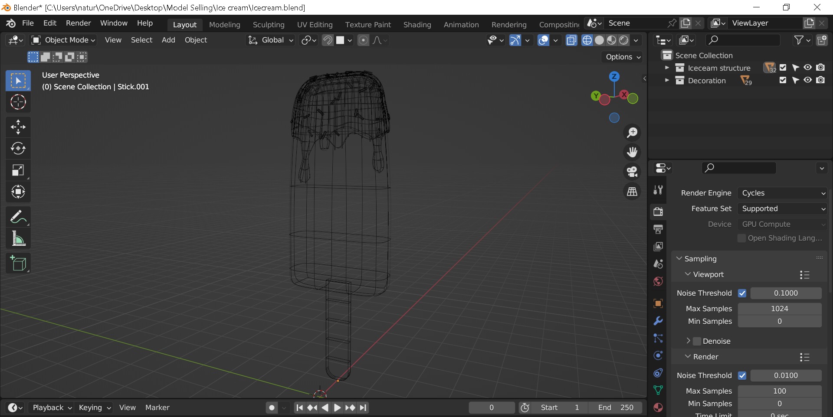Select the Measure tool
The height and width of the screenshot is (417, 833).
[18, 238]
